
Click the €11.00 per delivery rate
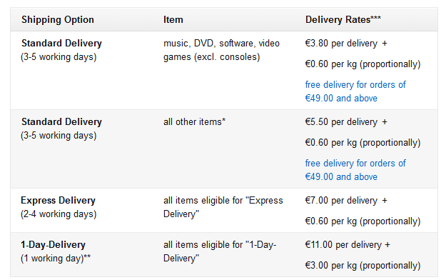[x=348, y=245]
